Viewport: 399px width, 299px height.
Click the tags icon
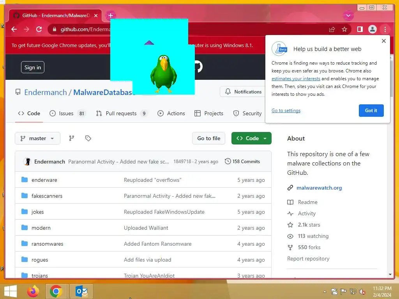88,138
